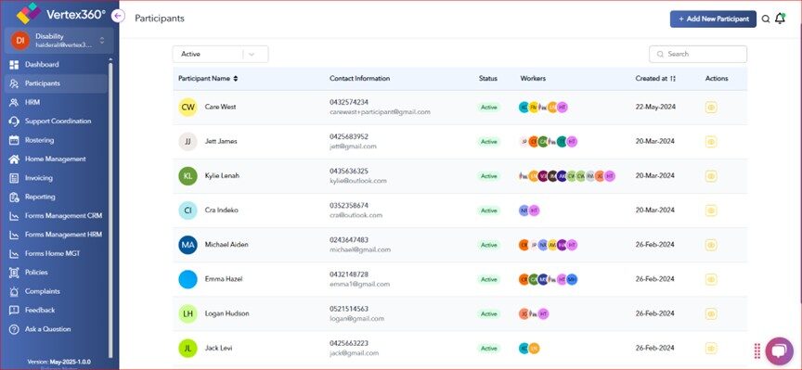The width and height of the screenshot is (802, 370).
Task: View Emma Hazel using eye icon
Action: (711, 279)
